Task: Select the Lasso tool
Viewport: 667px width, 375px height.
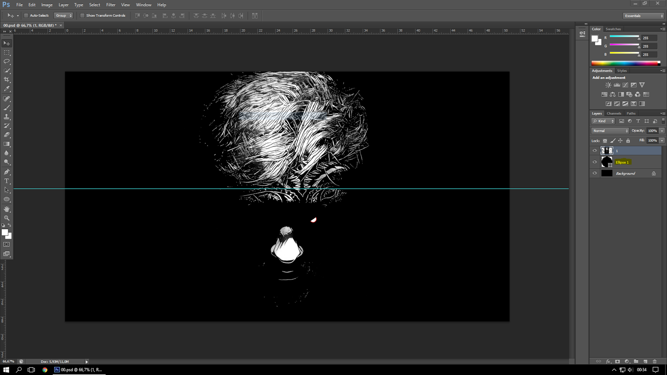Action: tap(7, 62)
